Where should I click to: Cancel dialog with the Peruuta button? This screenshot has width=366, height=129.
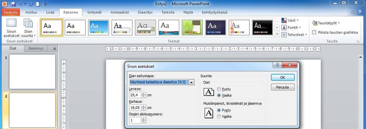click(x=283, y=87)
